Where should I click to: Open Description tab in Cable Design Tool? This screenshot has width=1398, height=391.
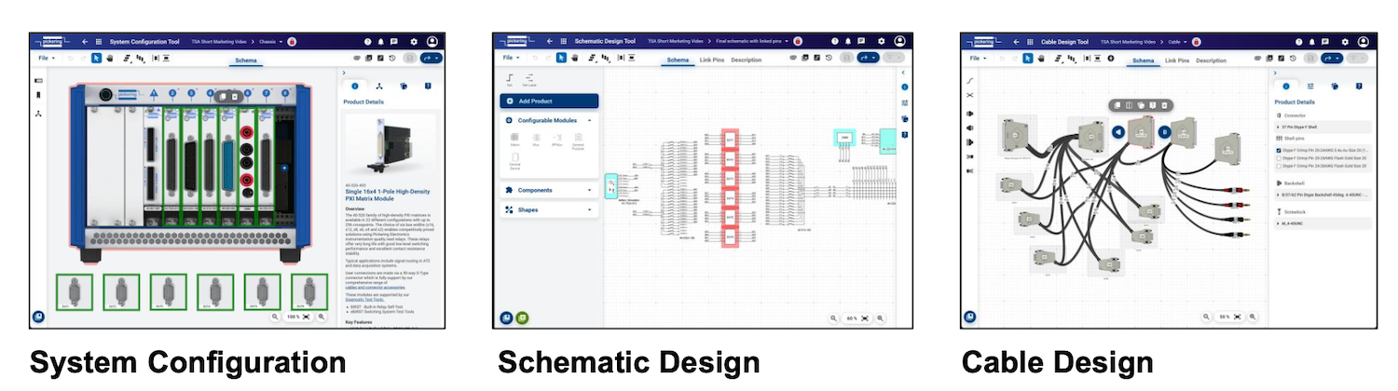(1211, 61)
